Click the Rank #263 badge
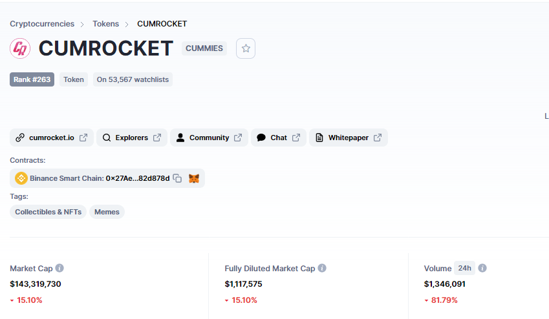 [x=32, y=79]
